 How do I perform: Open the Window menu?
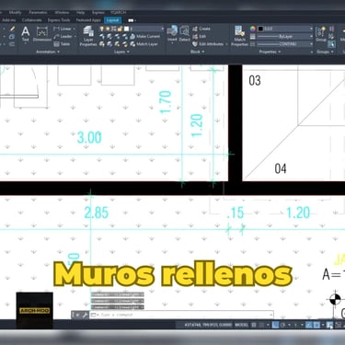pyautogui.click(x=62, y=13)
